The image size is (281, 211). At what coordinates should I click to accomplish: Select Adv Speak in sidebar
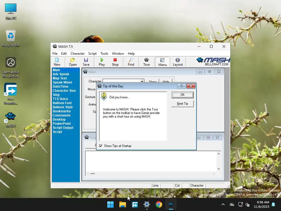(61, 74)
